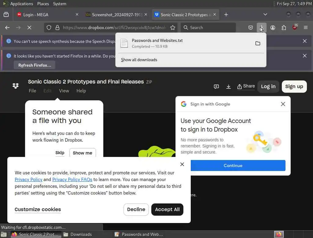Click Accept All cookies
Viewport: 313px width, 238px height.
coord(167,210)
